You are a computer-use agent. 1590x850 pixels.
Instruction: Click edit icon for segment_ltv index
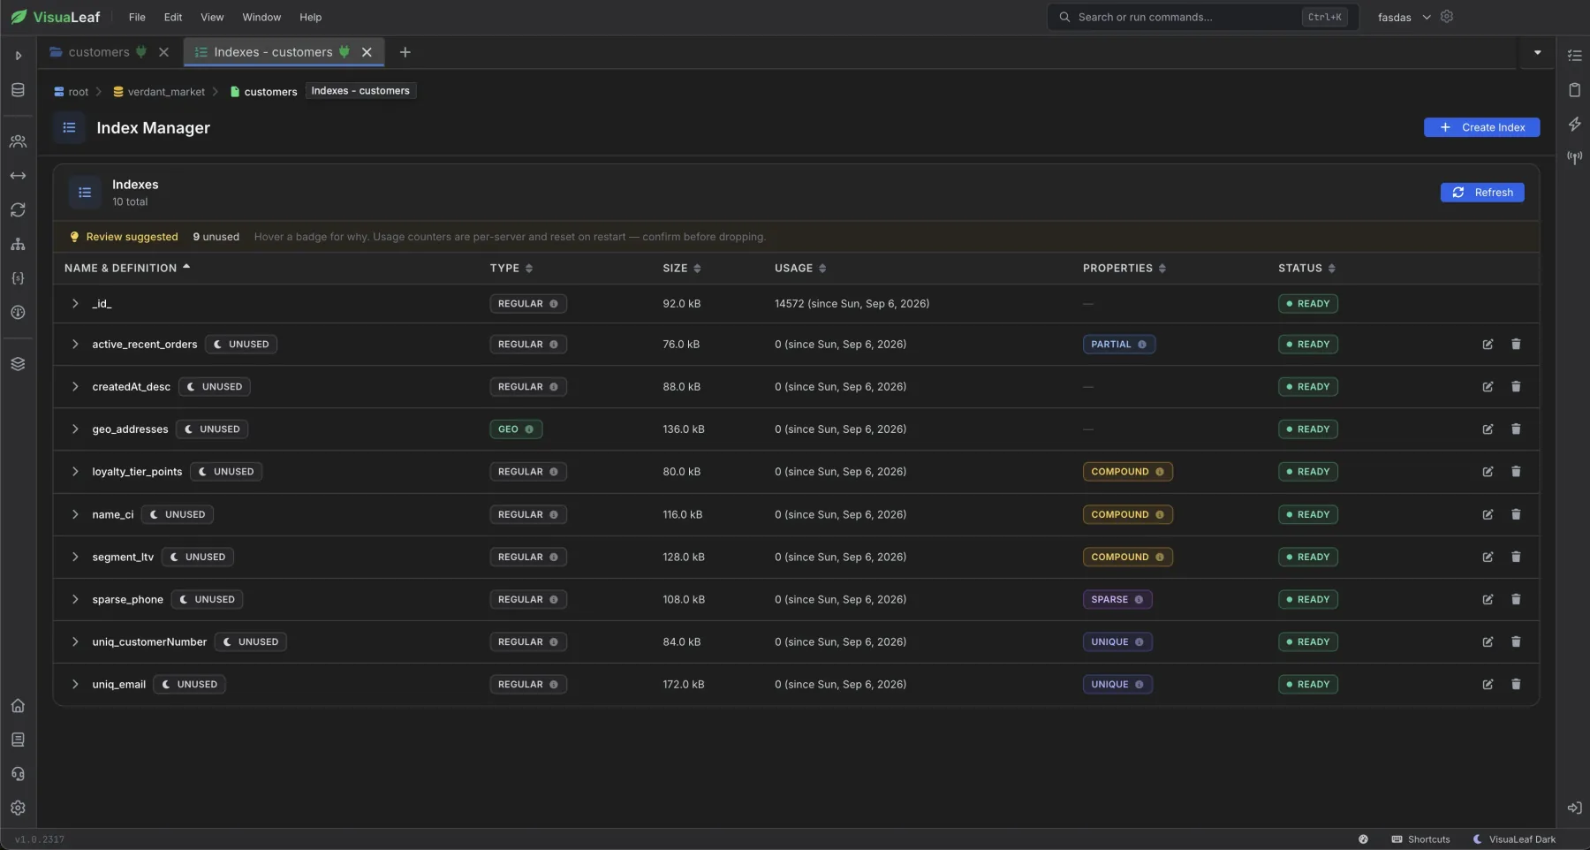(1488, 558)
